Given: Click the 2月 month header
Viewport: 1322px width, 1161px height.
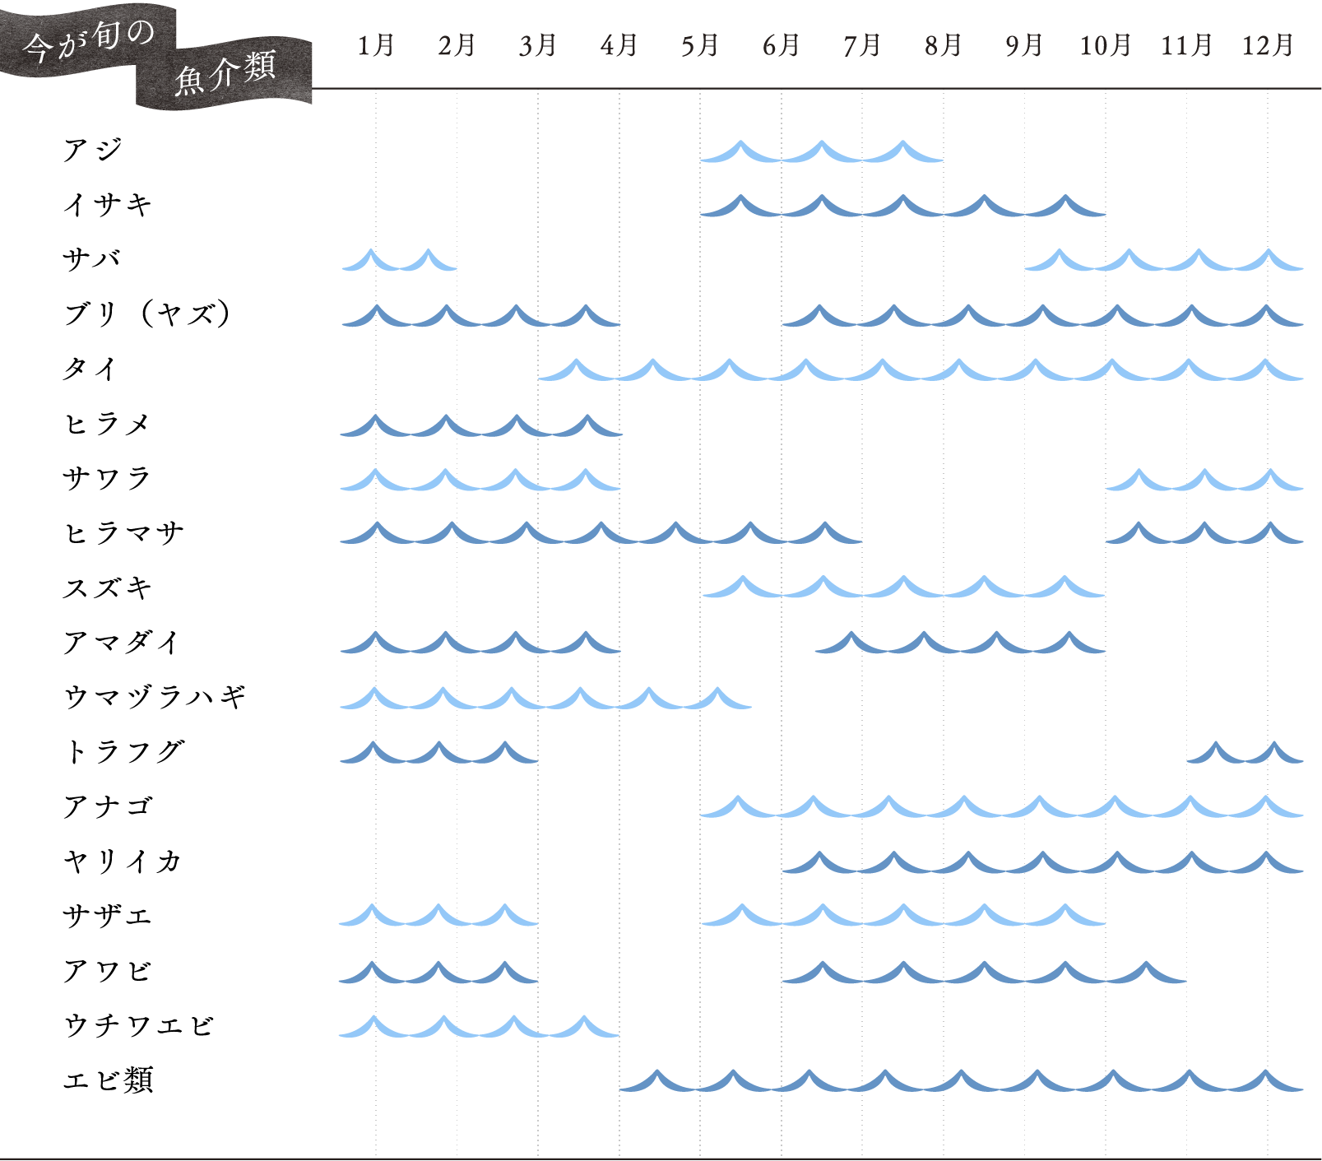Looking at the screenshot, I should (457, 45).
